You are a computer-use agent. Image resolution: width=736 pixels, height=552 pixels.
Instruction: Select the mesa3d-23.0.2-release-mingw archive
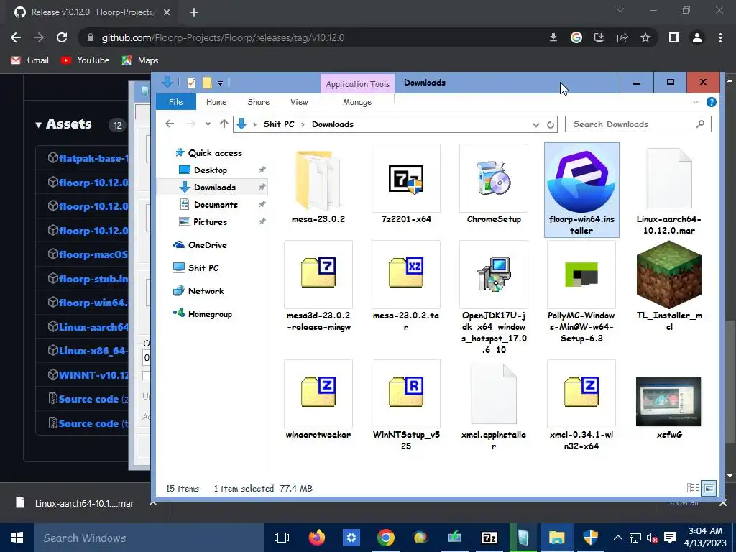318,286
